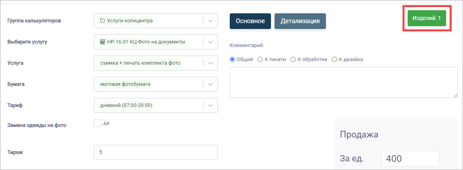
Task: Switch to the Основное tab
Action: click(251, 21)
